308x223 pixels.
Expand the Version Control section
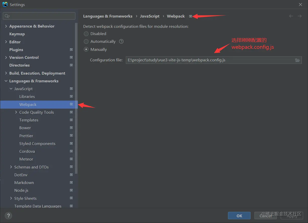6,57
